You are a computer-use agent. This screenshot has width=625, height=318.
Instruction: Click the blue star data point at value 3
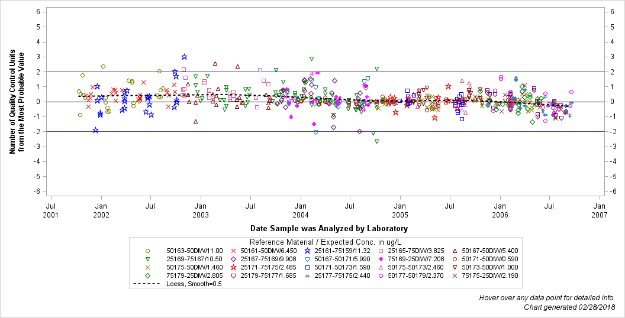coord(184,57)
